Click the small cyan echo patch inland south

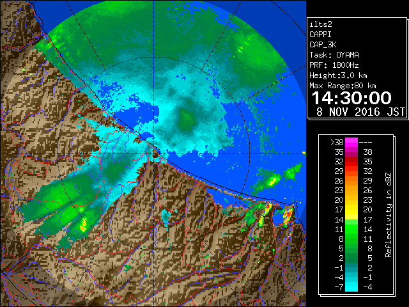[166, 216]
